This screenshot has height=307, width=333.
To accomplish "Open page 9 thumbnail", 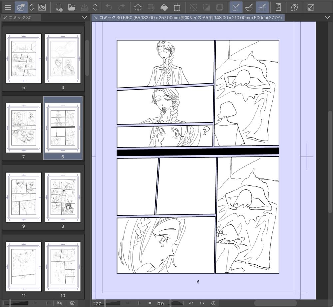I will click(x=24, y=197).
